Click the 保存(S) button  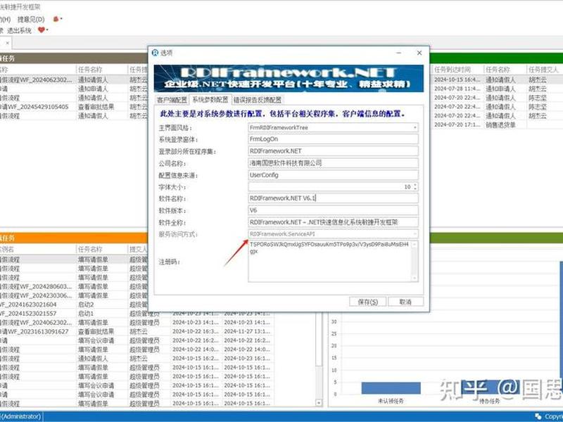point(367,302)
